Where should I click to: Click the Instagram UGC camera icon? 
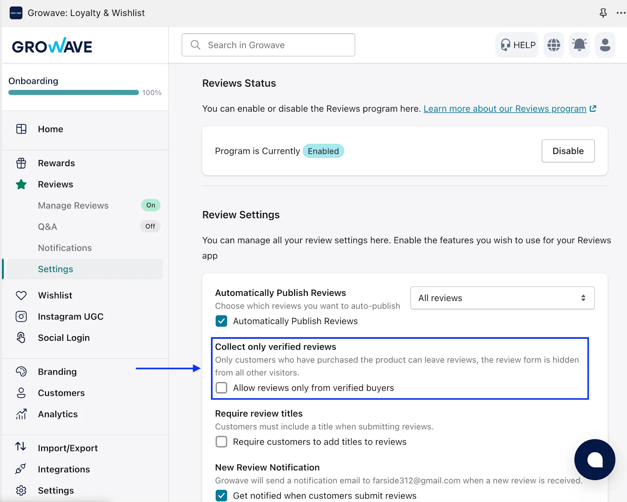pos(21,316)
